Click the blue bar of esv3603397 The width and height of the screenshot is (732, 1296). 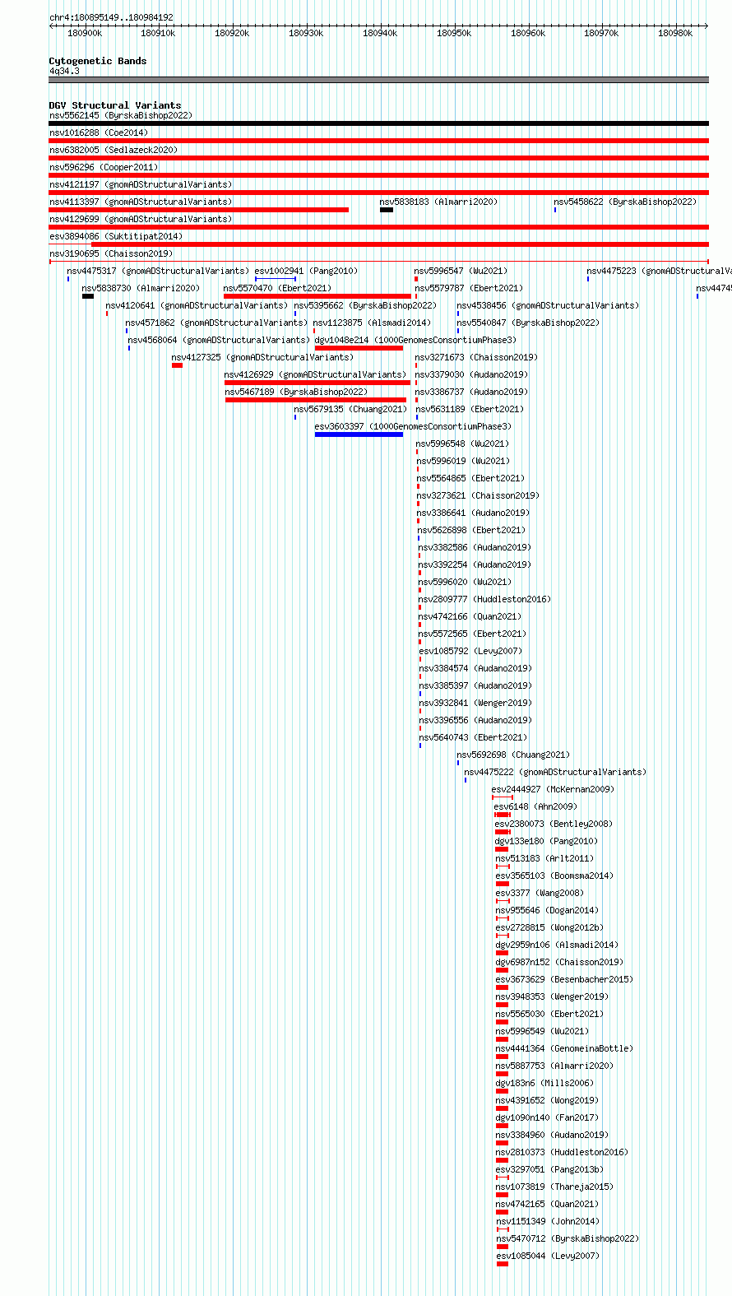(x=359, y=434)
